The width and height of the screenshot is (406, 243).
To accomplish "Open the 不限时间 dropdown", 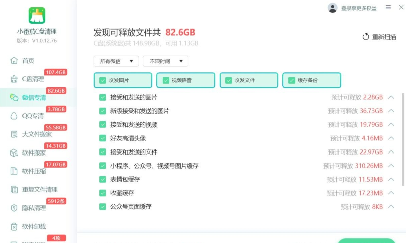I will (x=166, y=61).
